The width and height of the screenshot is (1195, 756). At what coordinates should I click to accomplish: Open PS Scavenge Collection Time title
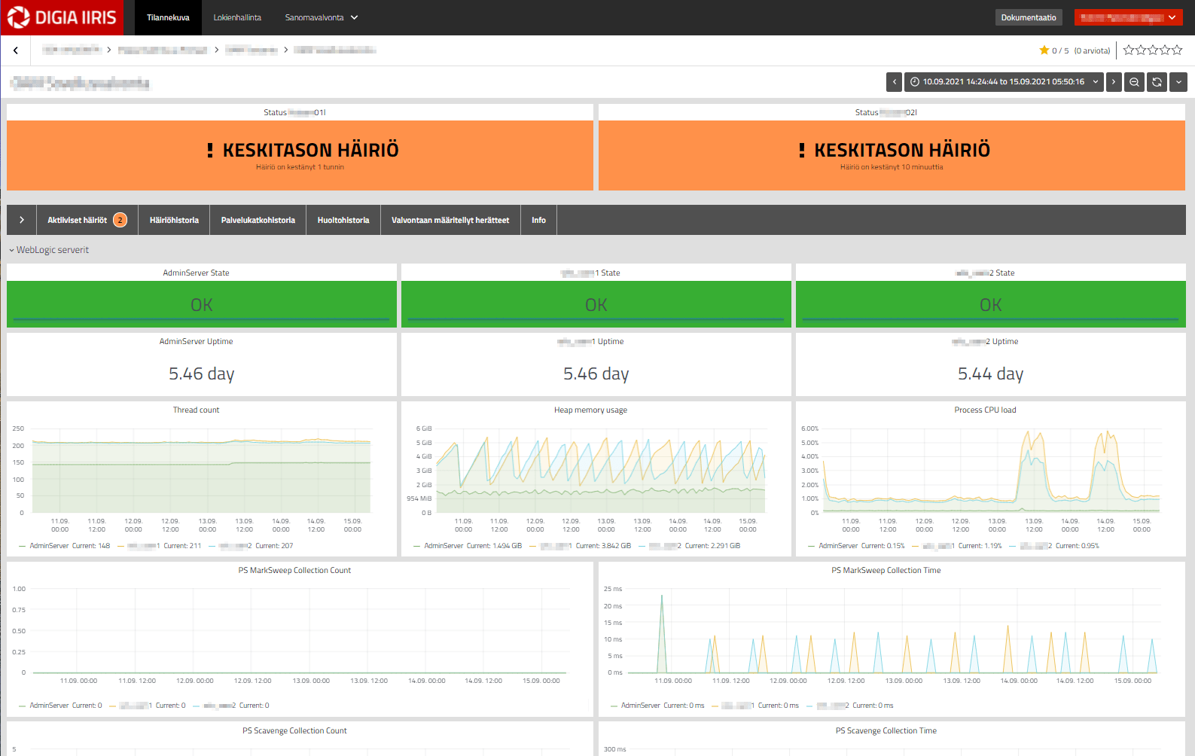click(x=886, y=731)
